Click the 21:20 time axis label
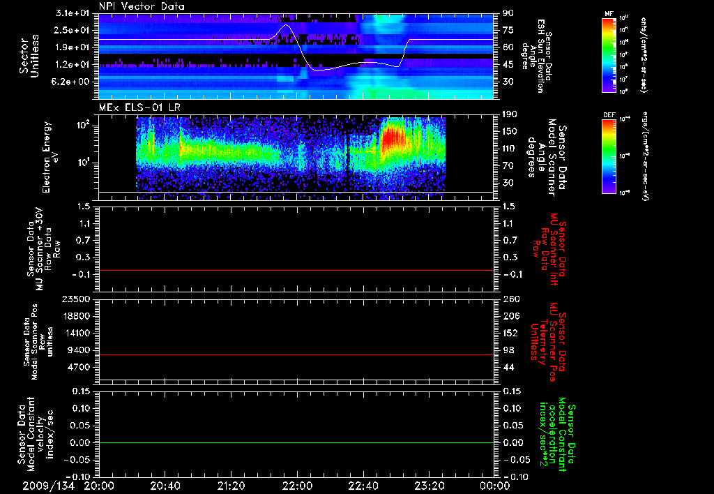714x494 pixels. (231, 486)
